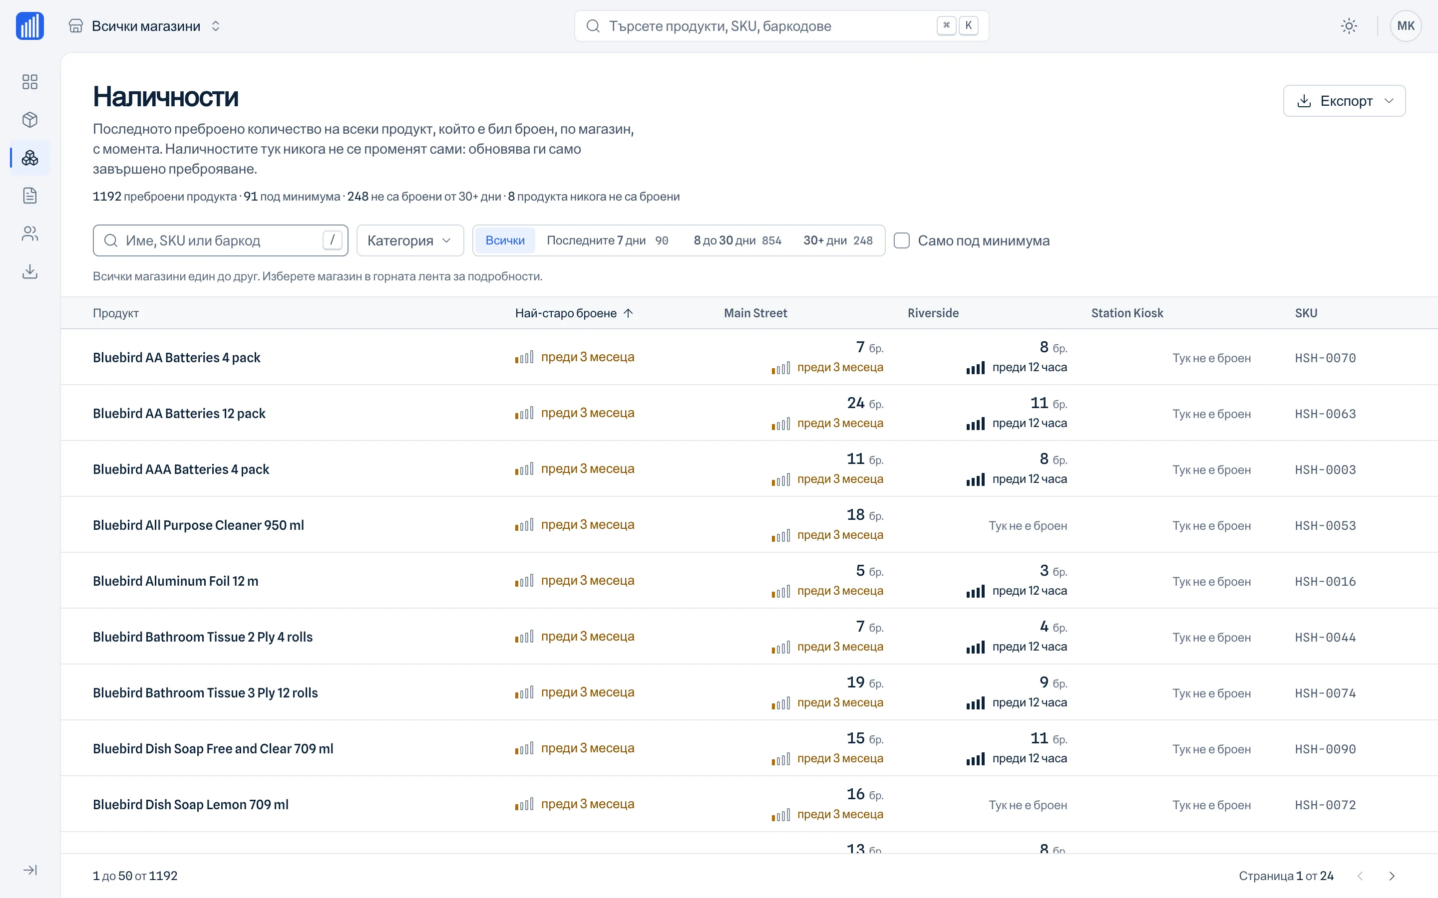The width and height of the screenshot is (1438, 898).
Task: Expand the sidebar with arrow icon
Action: (x=30, y=870)
